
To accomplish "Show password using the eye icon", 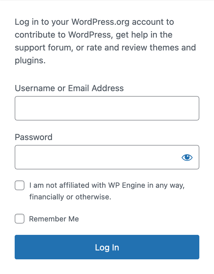I will pyautogui.click(x=187, y=157).
